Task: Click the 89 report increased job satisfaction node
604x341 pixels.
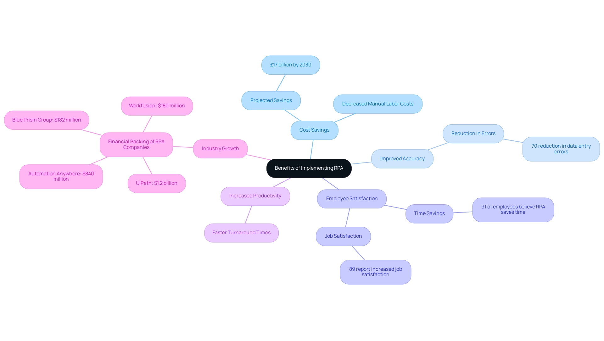Action: coord(375,271)
